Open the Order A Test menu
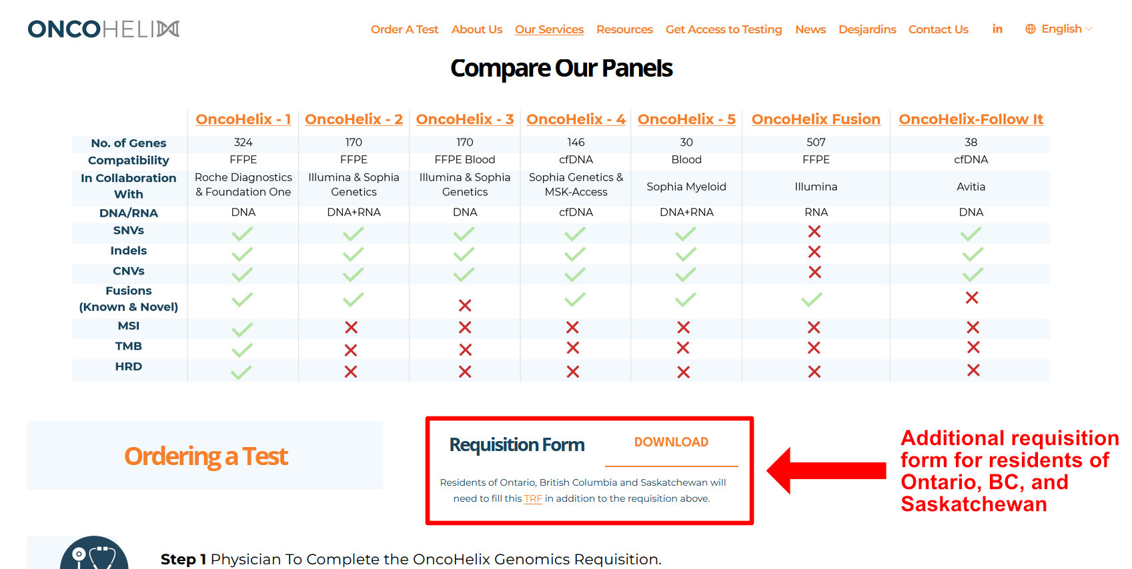Screen dimensions: 1132x569 (x=404, y=29)
